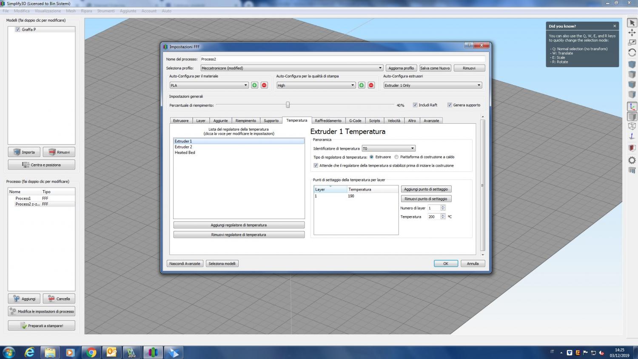This screenshot has width=638, height=359.
Task: Toggle solid model rendering icon
Action: [632, 117]
